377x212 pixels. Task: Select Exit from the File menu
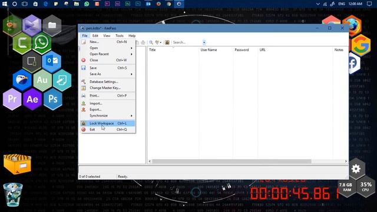coord(108,130)
